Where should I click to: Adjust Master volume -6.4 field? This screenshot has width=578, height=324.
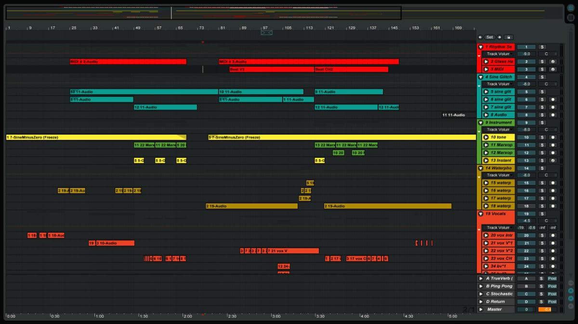point(548,310)
